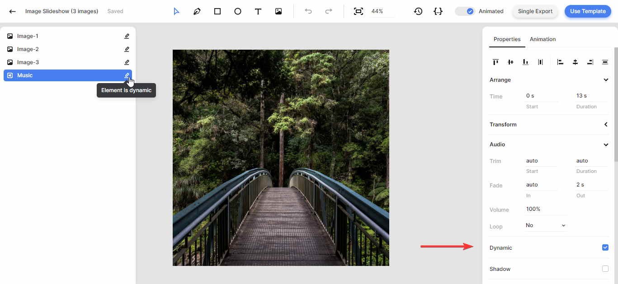Viewport: 618px width, 284px height.
Task: Enable the Shadow checkbox
Action: pyautogui.click(x=605, y=268)
